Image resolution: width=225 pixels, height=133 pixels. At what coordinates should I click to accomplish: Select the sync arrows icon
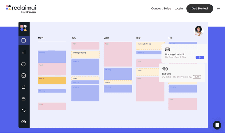coord(24,111)
